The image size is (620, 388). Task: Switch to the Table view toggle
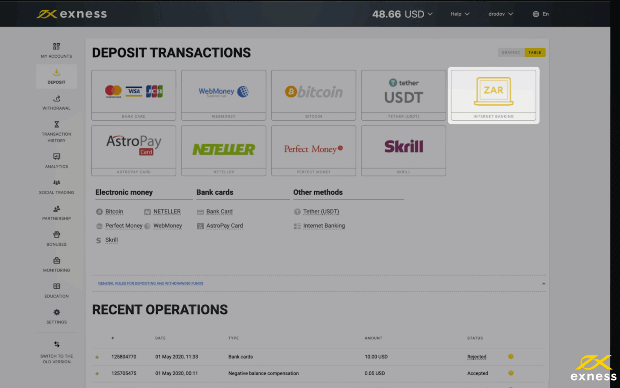tap(535, 52)
